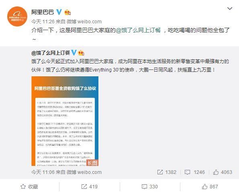Click the crown badge beside the reposted author
239x192 pixels.
click(81, 53)
